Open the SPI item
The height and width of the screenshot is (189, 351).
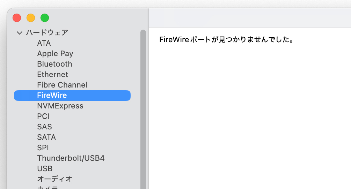pyautogui.click(x=43, y=148)
